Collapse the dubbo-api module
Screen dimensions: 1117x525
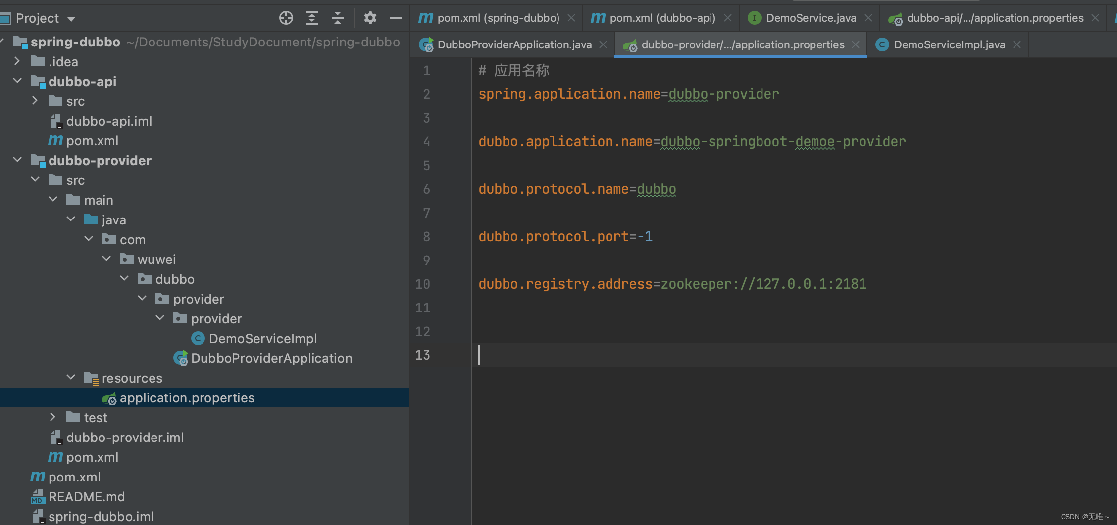tap(17, 81)
